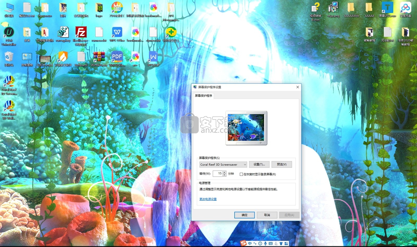The height and width of the screenshot is (247, 417).
Task: Close the 屏幕保护程序设置 dialog
Action: tap(298, 87)
